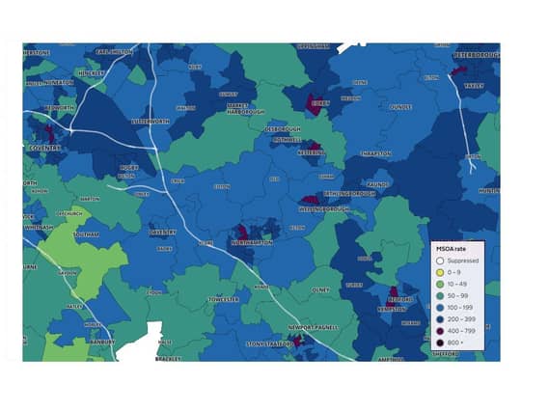Click the Corby town label
The image size is (549, 412).
pos(320,103)
